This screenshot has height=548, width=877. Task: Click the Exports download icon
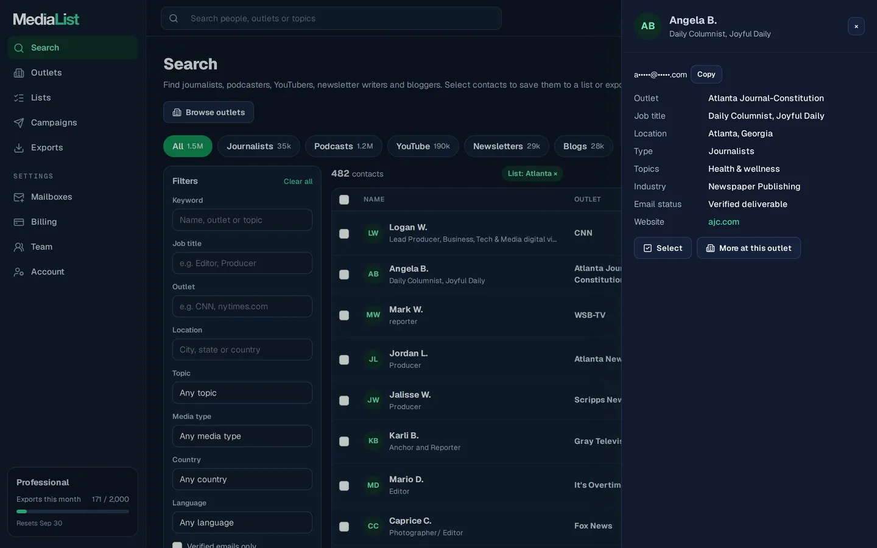point(19,148)
